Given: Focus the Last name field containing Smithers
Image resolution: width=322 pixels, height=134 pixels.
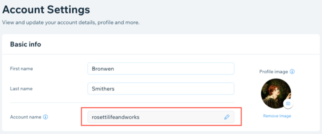Looking at the screenshot, I should tap(161, 88).
